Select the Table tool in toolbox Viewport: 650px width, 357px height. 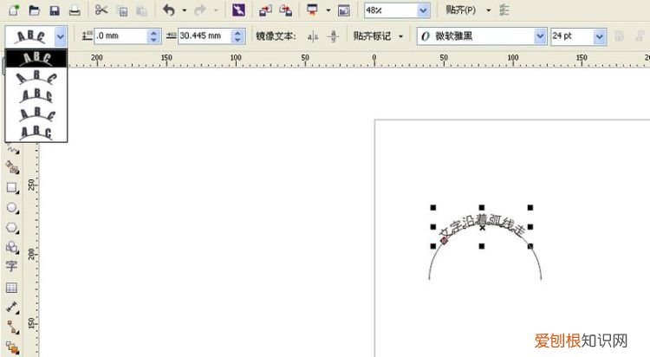pos(12,287)
